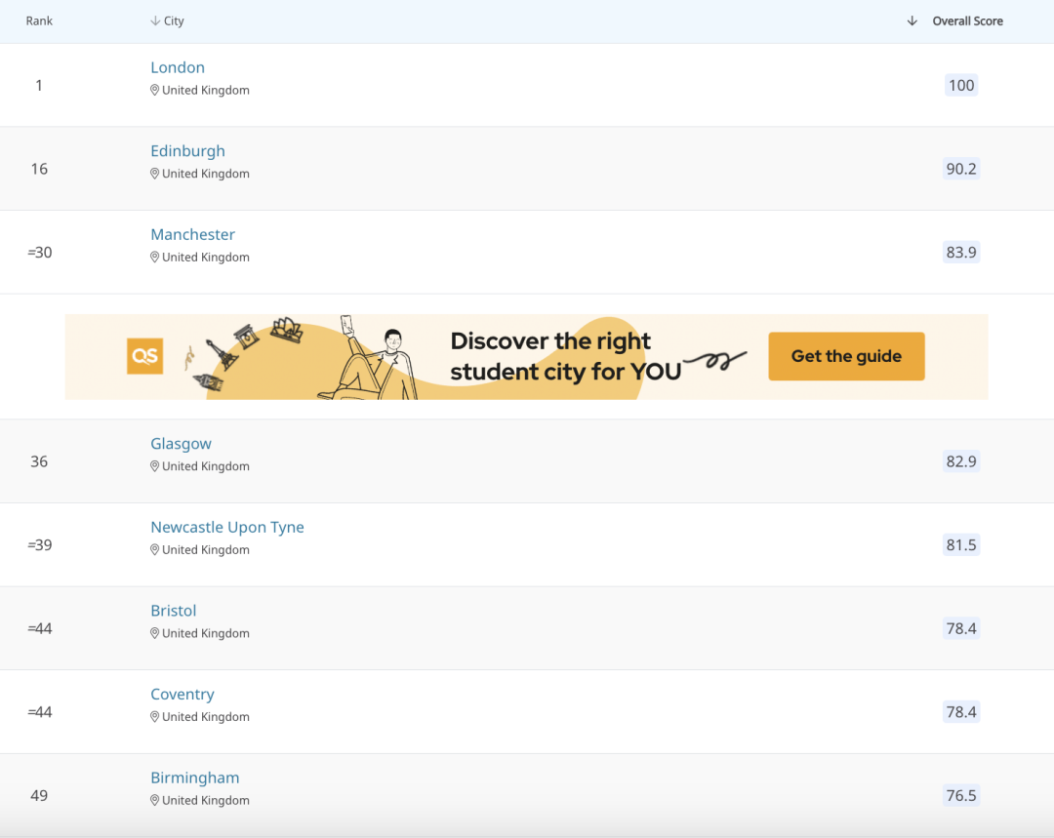Screen dimensions: 1054x838
Task: Open the Bristol city link
Action: 174,611
